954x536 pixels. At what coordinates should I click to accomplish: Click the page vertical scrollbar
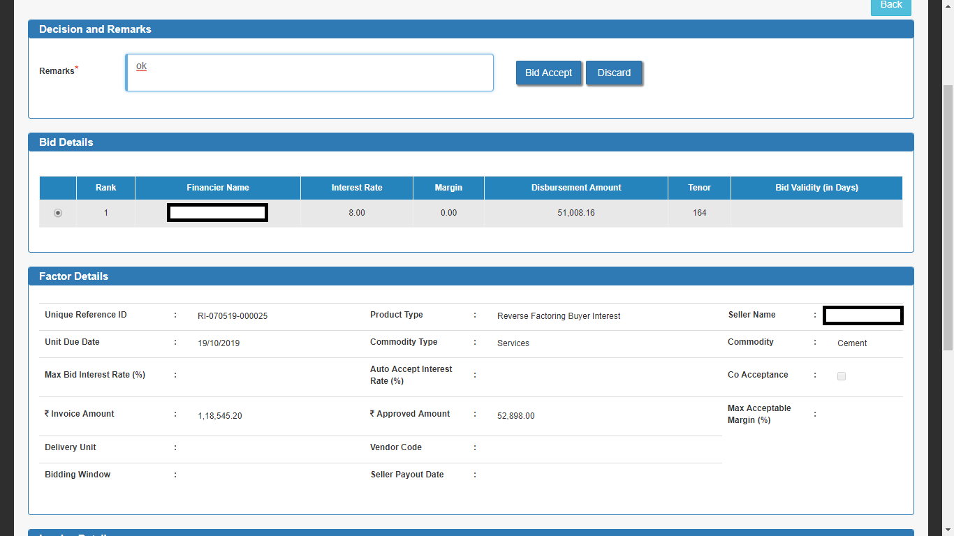(948, 218)
